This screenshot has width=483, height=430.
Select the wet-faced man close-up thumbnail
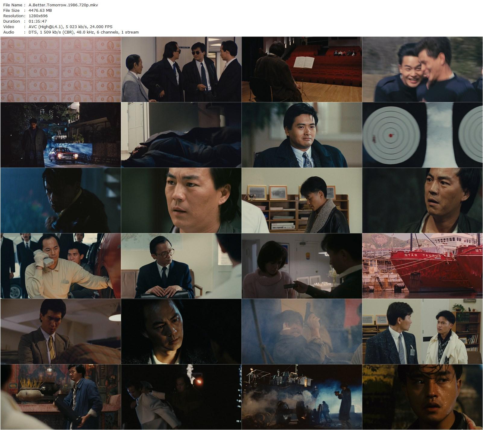[422, 397]
